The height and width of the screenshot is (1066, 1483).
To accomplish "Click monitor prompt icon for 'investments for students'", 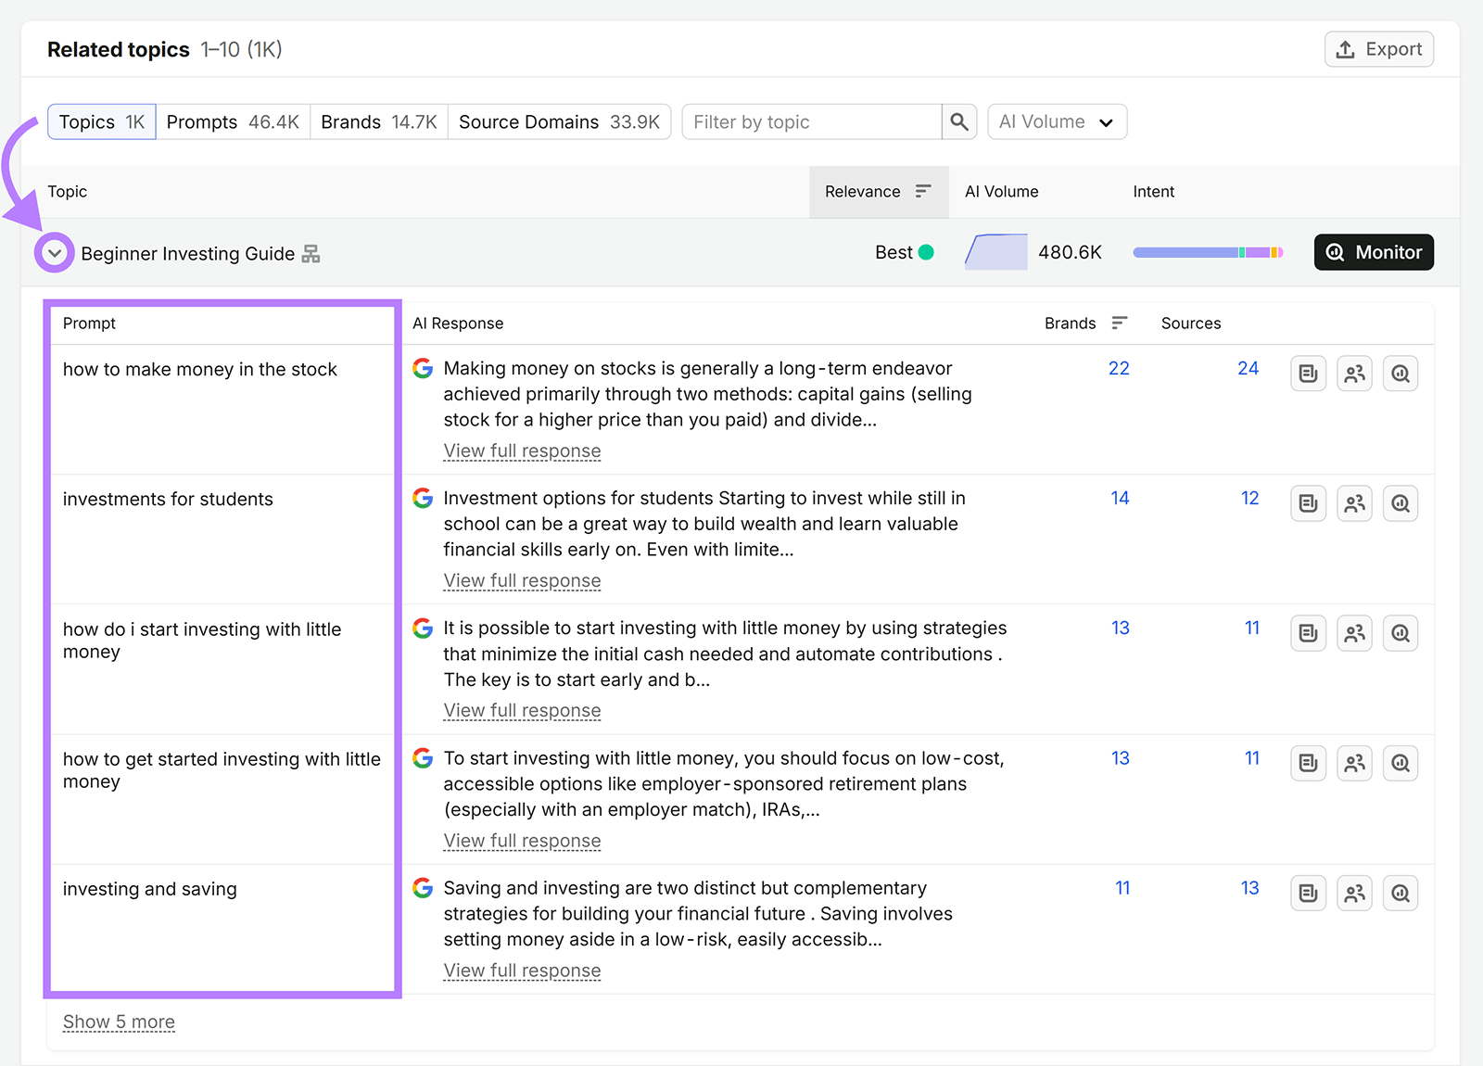I will point(1401,503).
